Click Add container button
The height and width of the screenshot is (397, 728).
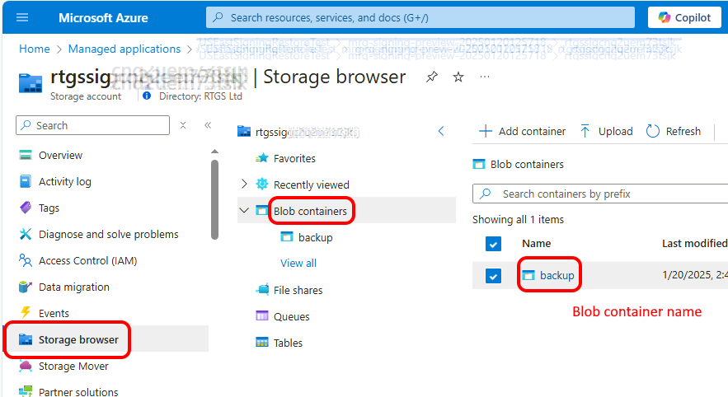[x=523, y=131]
